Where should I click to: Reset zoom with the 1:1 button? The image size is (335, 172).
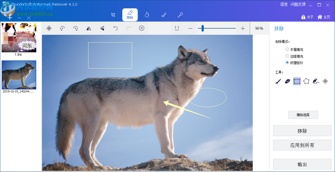tap(177, 28)
